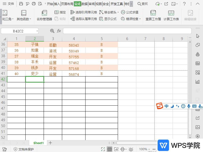Toggle the eye-protection mode in status bar
The height and width of the screenshot is (152, 203).
(131, 149)
